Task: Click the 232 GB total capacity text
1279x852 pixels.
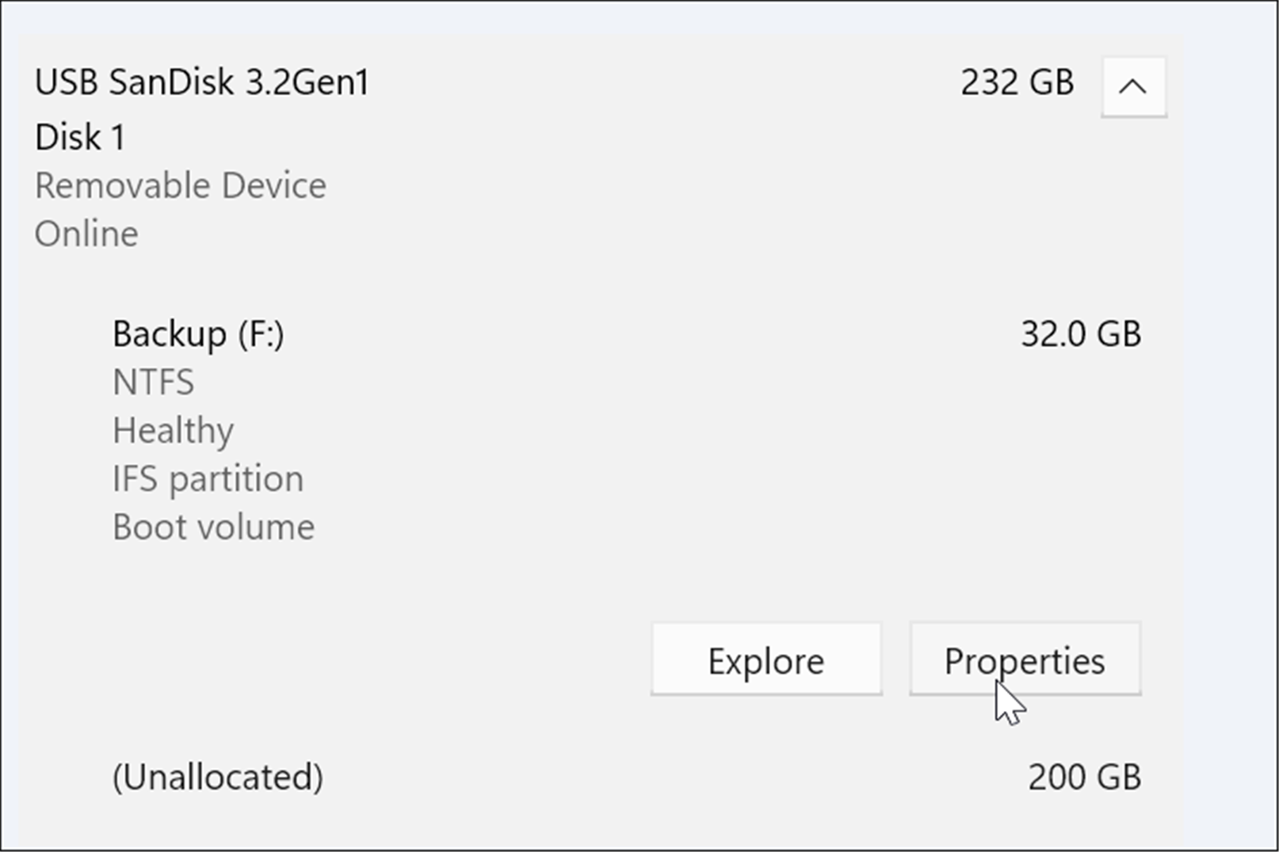Action: [x=1017, y=82]
